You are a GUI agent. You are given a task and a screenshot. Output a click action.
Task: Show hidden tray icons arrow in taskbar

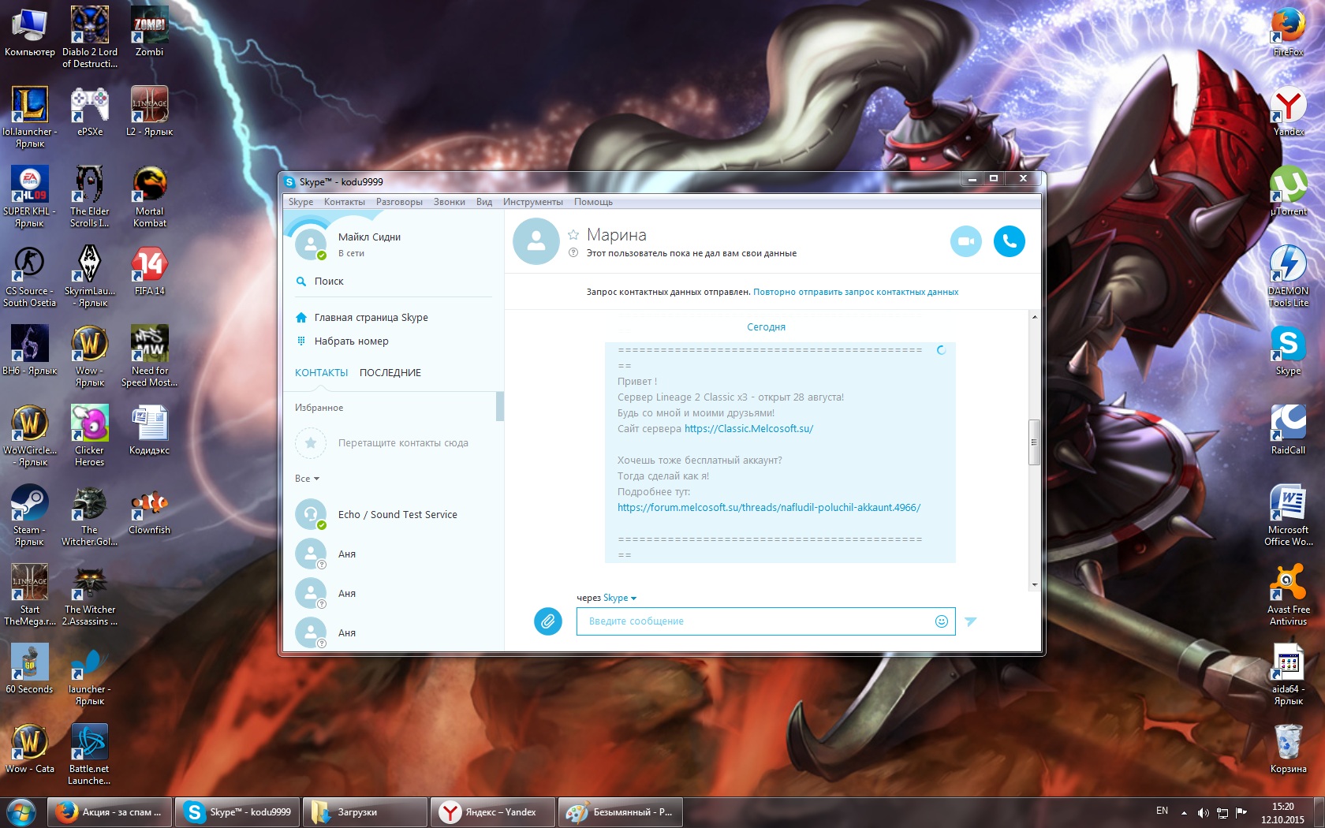click(x=1184, y=812)
